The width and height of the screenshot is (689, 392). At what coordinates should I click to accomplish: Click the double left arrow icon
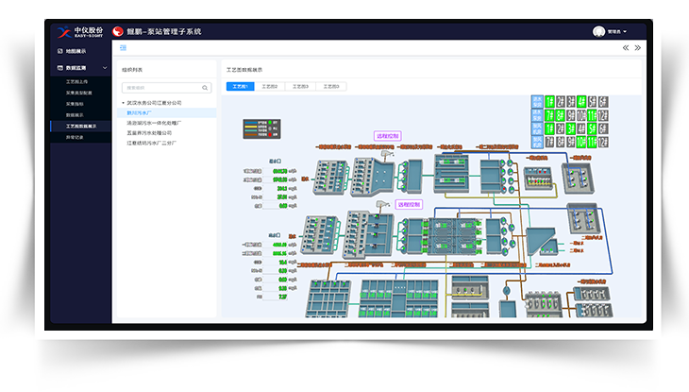click(x=626, y=47)
